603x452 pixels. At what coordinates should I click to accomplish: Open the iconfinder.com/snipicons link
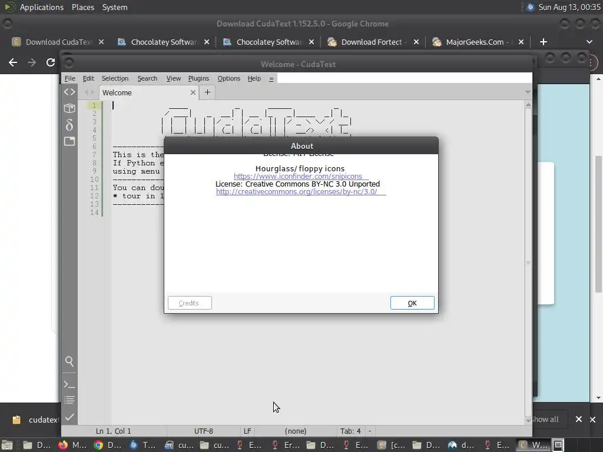[298, 176]
